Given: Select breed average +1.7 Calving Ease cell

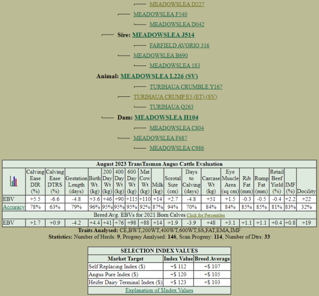Looking at the screenshot, I should (x=35, y=223).
